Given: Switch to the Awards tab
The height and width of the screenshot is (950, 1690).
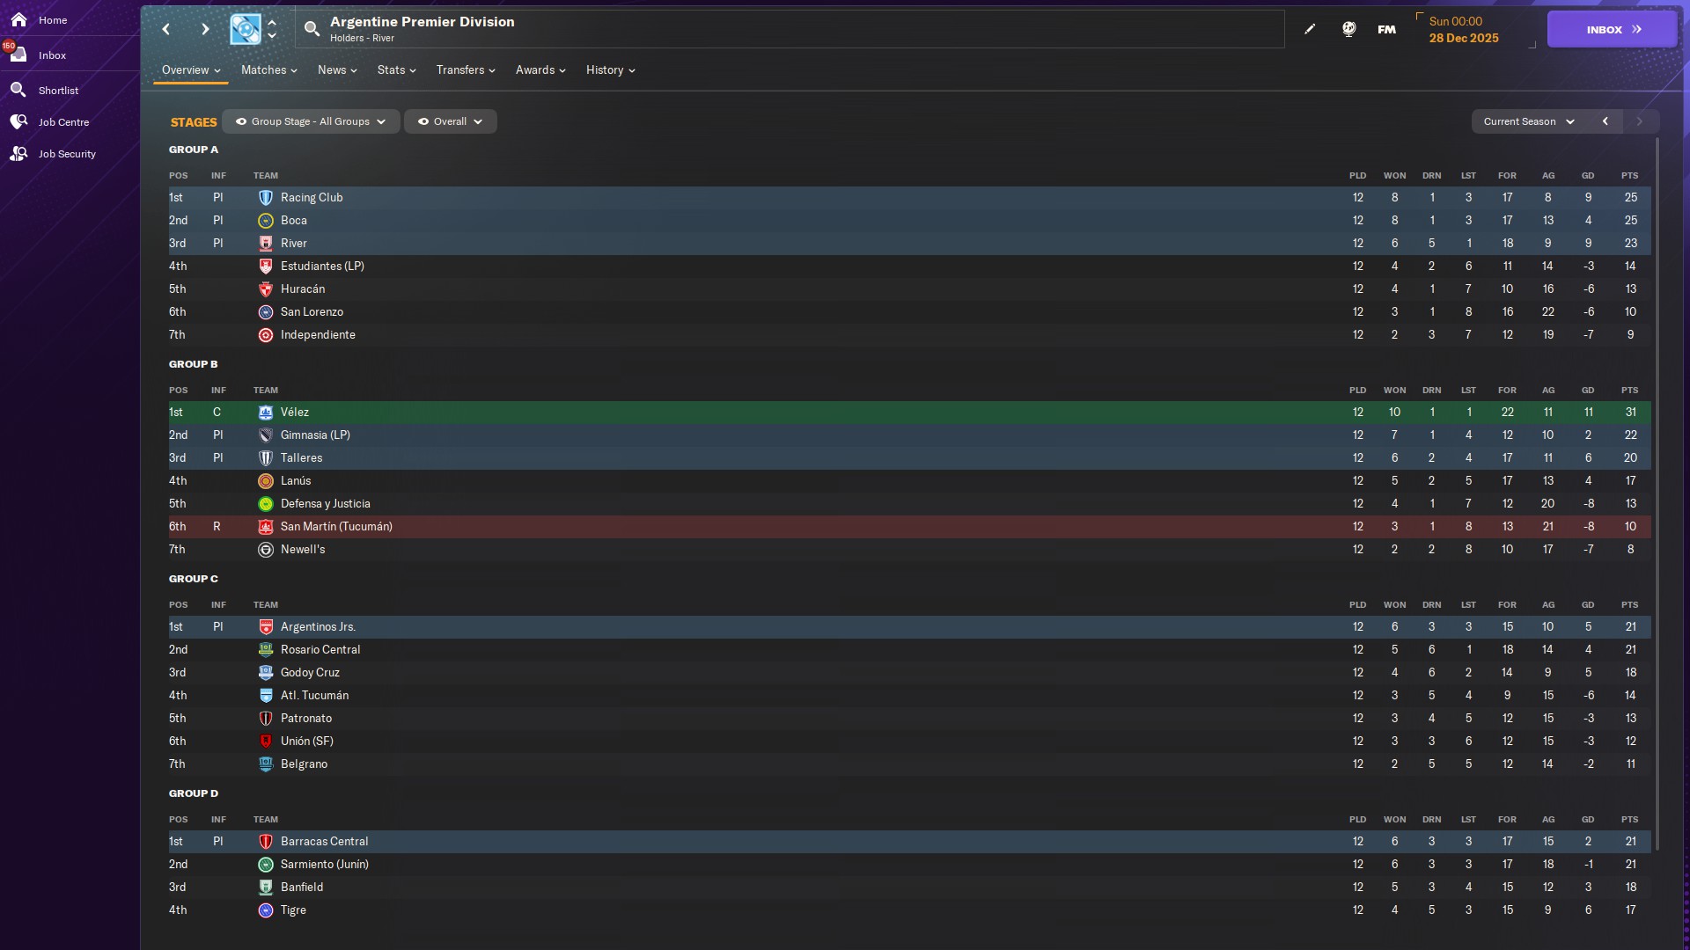Looking at the screenshot, I should pos(540,70).
